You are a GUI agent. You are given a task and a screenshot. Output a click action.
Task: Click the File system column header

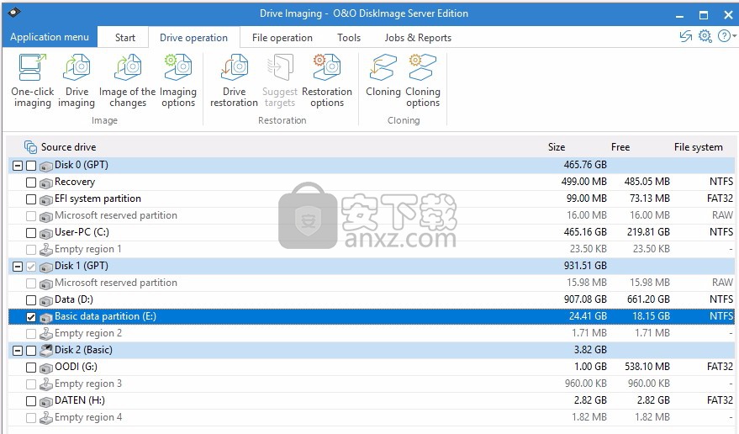click(x=698, y=147)
